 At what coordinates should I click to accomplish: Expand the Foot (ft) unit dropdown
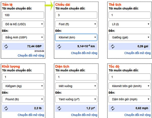click(x=76, y=24)
